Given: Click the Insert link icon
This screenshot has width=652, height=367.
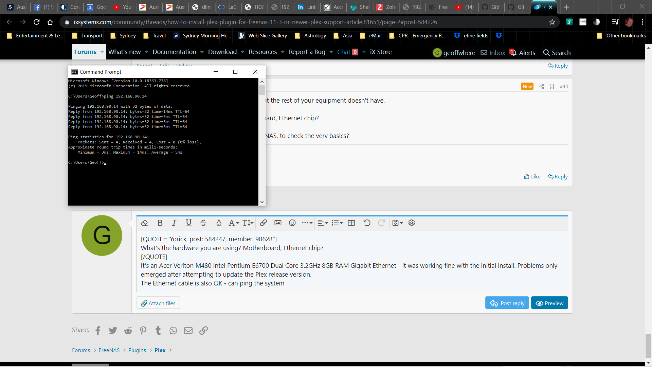Looking at the screenshot, I should pyautogui.click(x=263, y=223).
